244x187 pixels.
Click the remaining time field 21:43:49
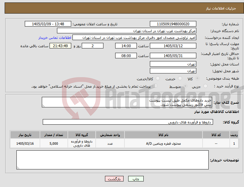tap(60, 46)
